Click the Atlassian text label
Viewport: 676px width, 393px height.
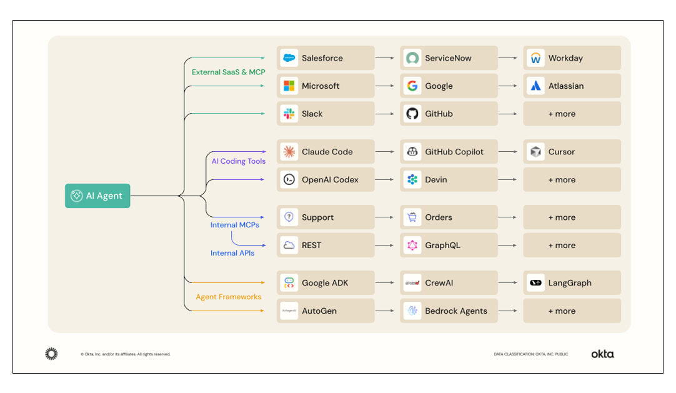tap(565, 86)
